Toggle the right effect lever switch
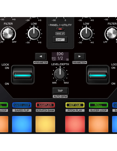Screen dimensions: 117x151 coord(98,75)
